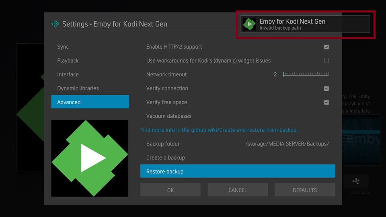
Task: Adjust the Network timeout slider
Action: coord(306,74)
